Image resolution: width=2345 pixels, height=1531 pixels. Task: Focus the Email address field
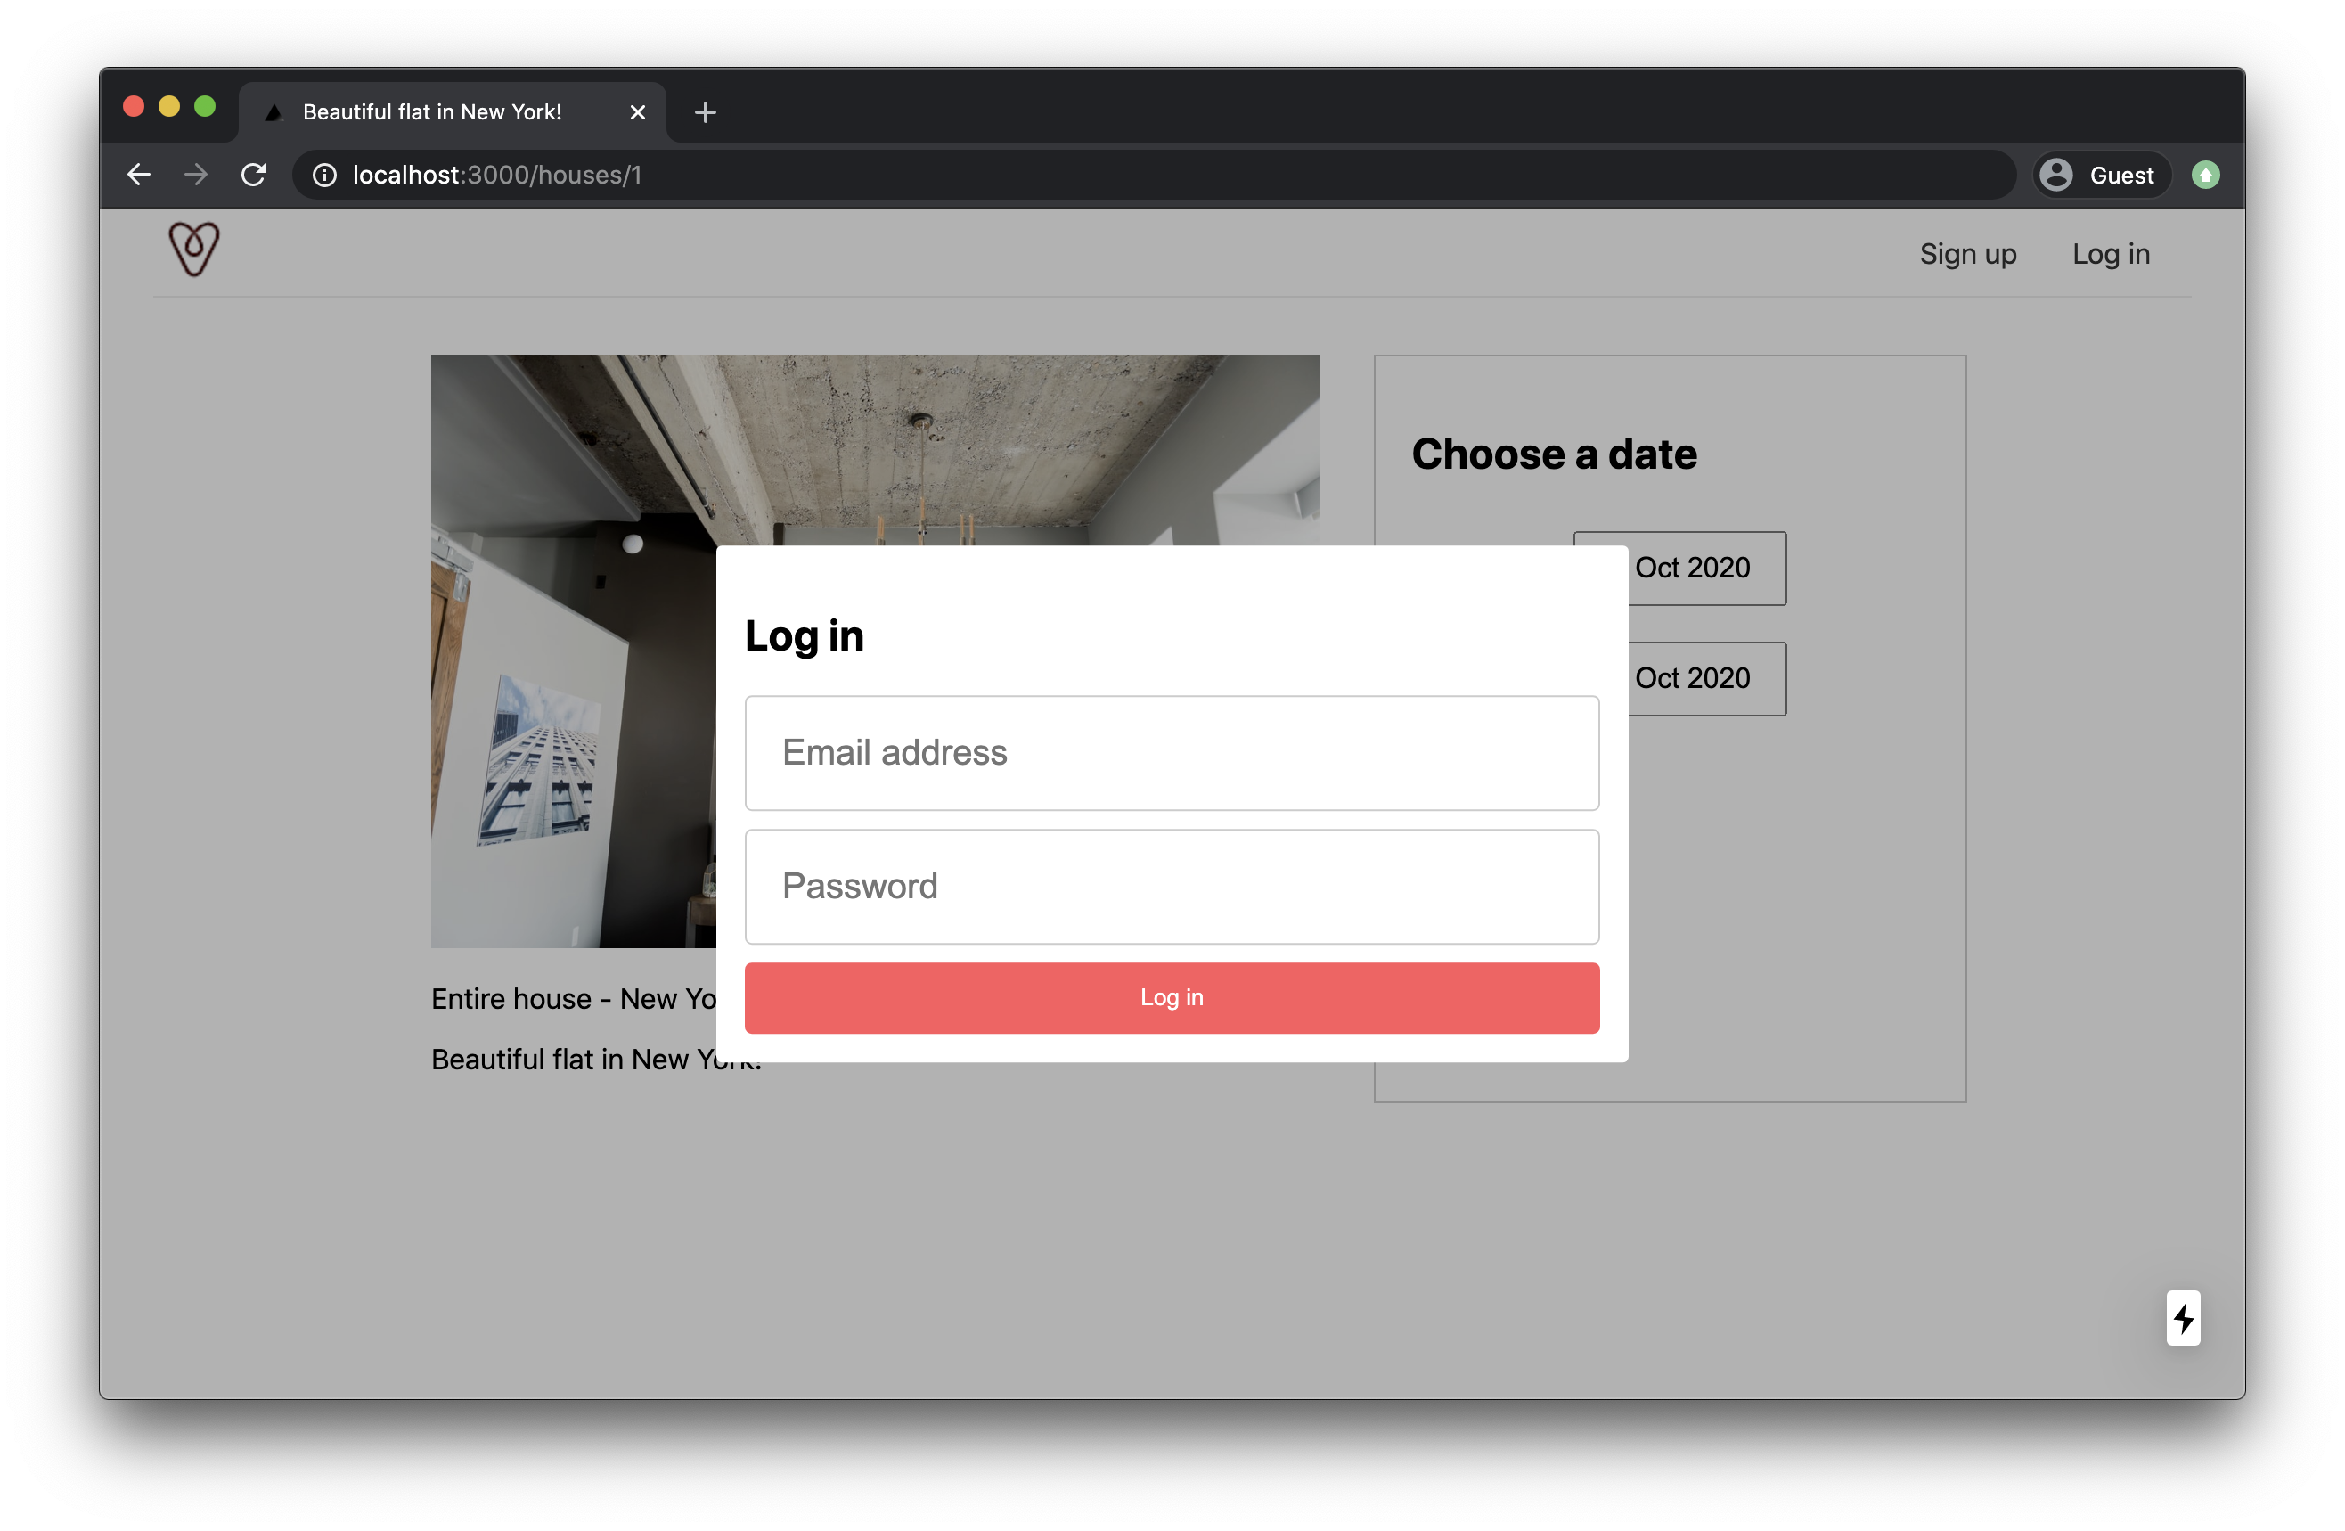pos(1171,753)
